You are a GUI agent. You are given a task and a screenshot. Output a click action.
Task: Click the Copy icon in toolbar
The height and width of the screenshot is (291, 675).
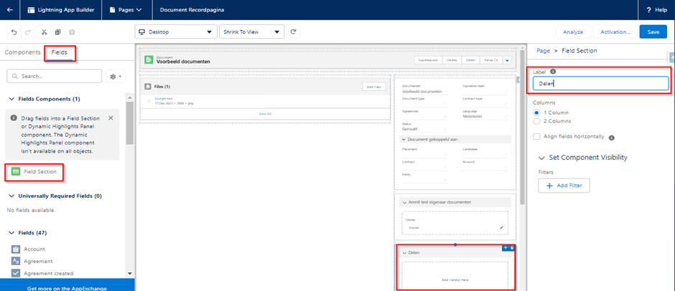[x=57, y=32]
